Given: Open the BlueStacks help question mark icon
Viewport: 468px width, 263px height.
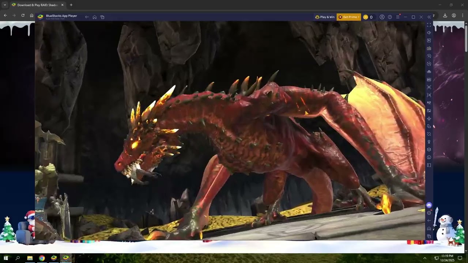Looking at the screenshot, I should tap(390, 17).
